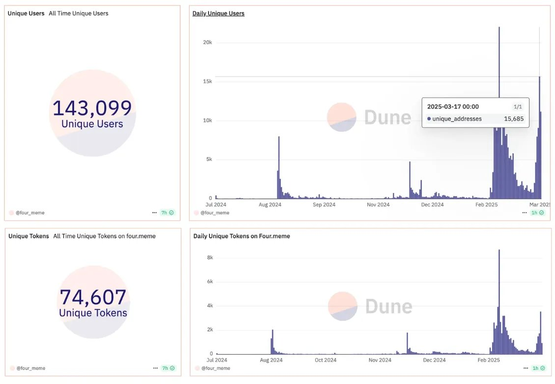This screenshot has height=384, width=555.
Task: Open the Daily Unique Users title link
Action: pyautogui.click(x=218, y=13)
